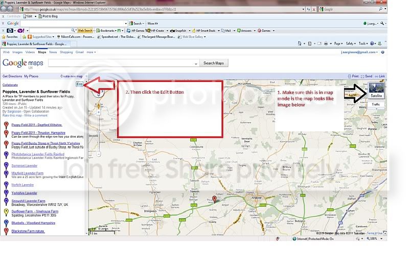Open the Shopping link in Google bar
The height and width of the screenshot is (259, 409).
click(66, 52)
